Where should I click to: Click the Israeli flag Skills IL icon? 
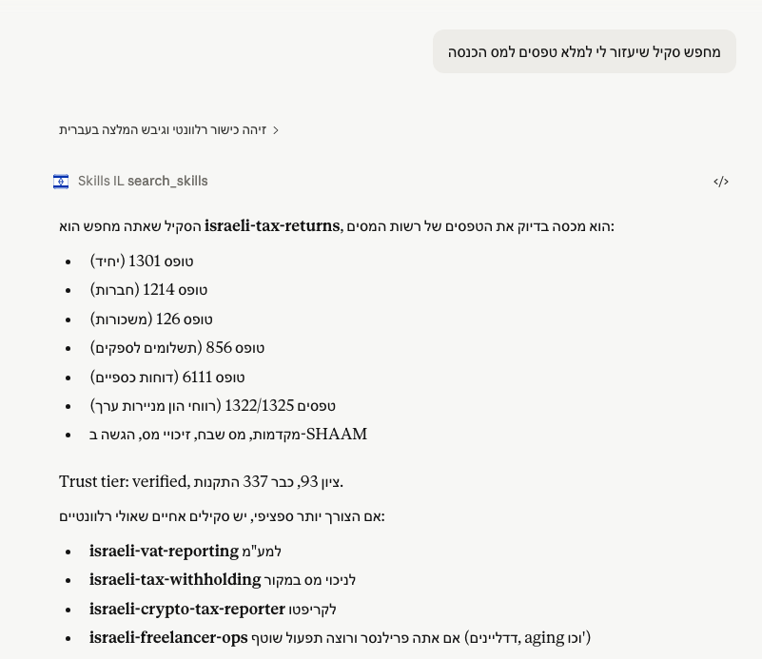[x=61, y=181]
